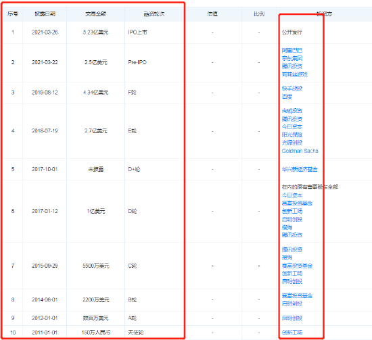Image resolution: width=372 pixels, height=340 pixels.
Task: Click the 交易金额 column header
Action: tap(96, 14)
